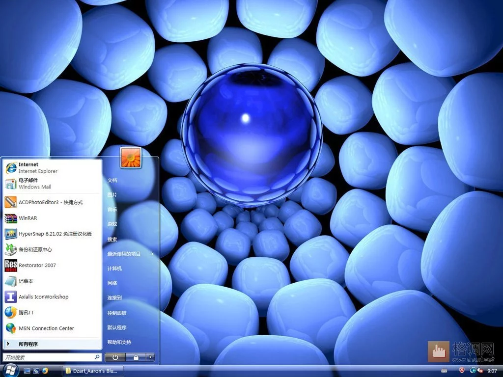Screen dimensions: 503x377
Task: Click the lock button in Start menu
Action: [136, 357]
